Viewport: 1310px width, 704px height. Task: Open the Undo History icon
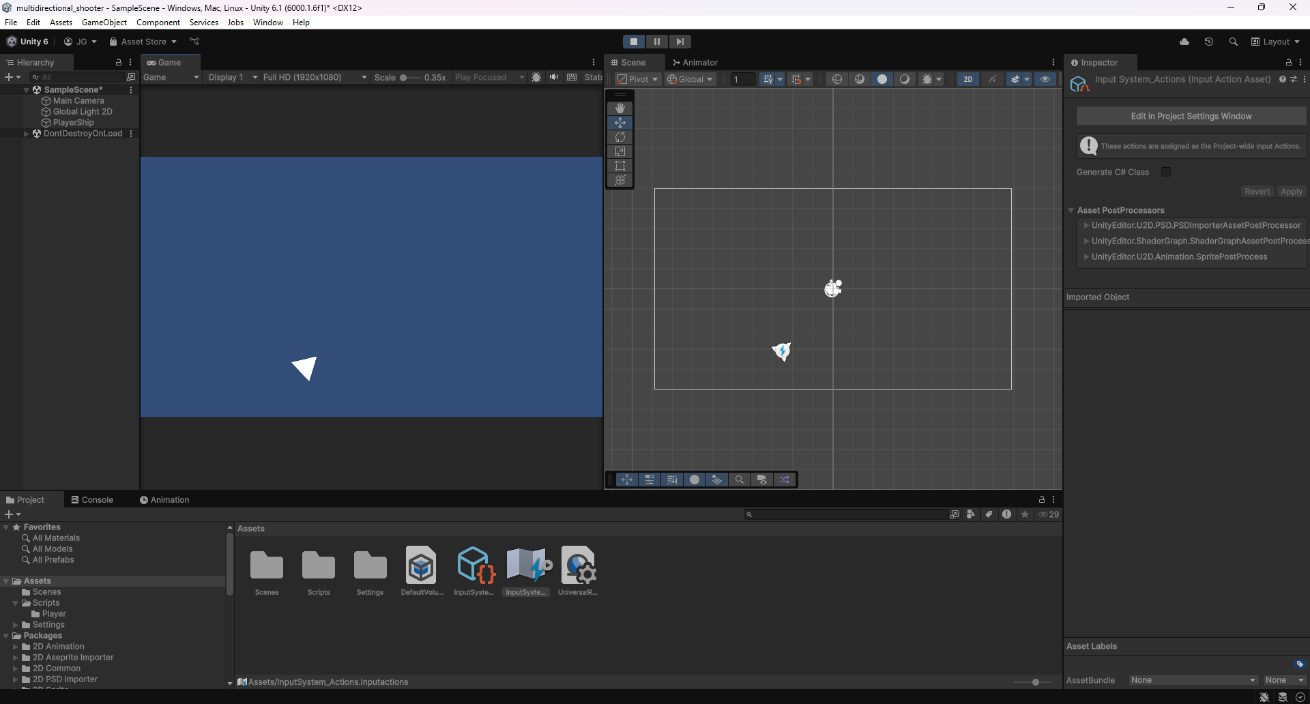click(1208, 42)
